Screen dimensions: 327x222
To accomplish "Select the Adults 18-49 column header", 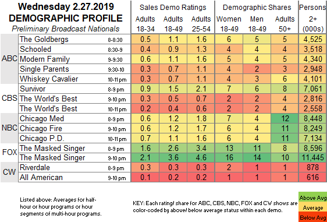I will tap(173, 24).
